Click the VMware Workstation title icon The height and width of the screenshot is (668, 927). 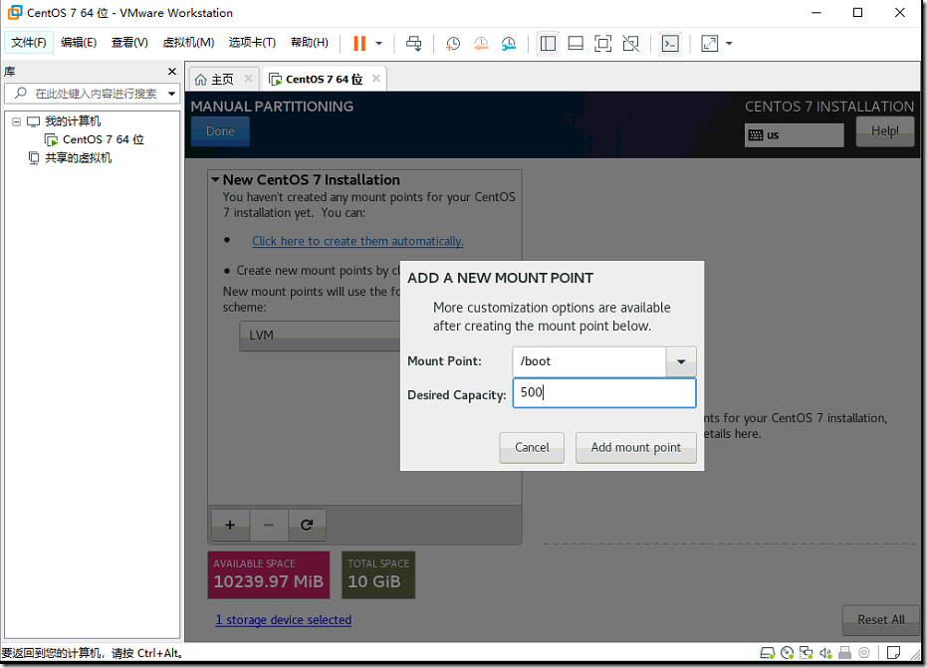(x=15, y=12)
